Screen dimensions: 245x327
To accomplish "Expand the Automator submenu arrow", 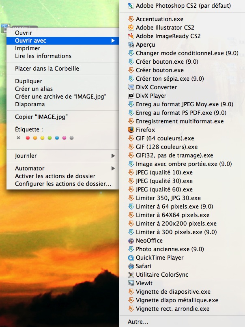I will coord(113,168).
